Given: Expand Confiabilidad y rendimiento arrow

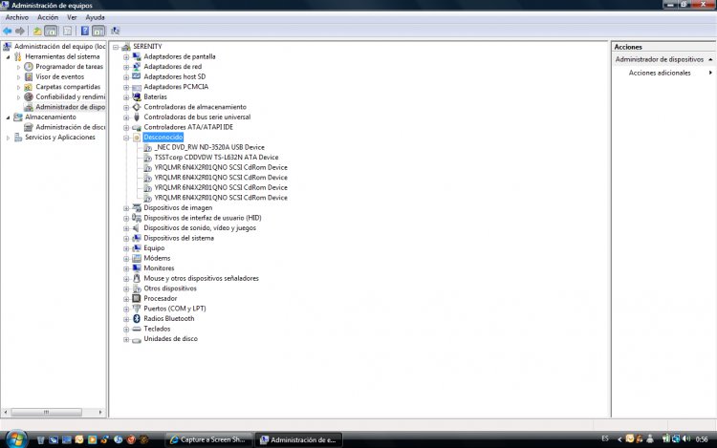Looking at the screenshot, I should click(19, 97).
